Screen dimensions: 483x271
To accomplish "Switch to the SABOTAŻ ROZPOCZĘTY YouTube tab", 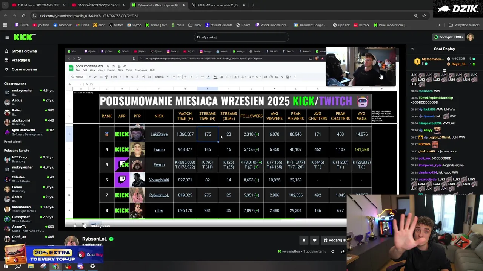I will 99,5.
